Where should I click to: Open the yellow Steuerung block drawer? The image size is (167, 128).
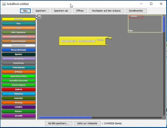19,19
